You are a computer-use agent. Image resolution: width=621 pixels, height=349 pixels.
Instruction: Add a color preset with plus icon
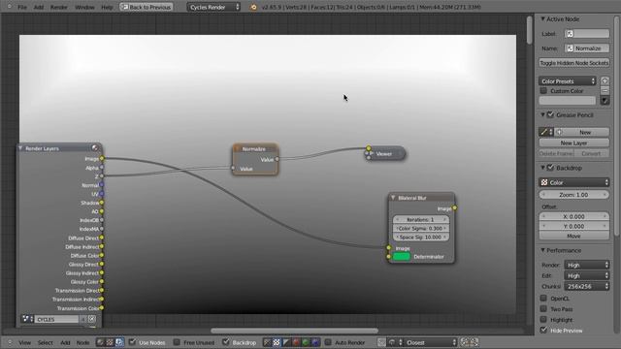point(605,80)
